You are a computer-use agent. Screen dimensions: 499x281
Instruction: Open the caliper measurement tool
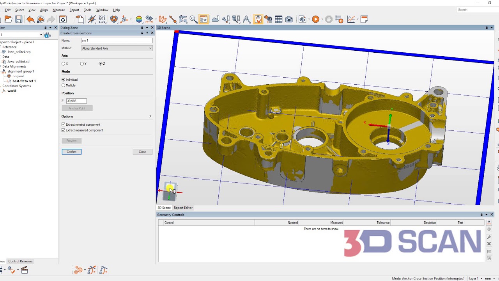(x=183, y=19)
